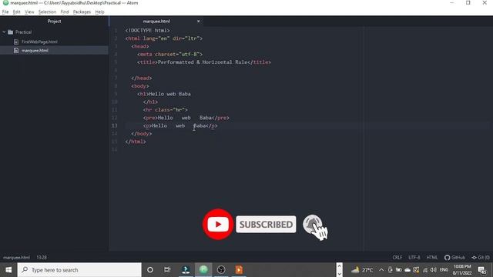Click the title tag line in editor

click(204, 62)
